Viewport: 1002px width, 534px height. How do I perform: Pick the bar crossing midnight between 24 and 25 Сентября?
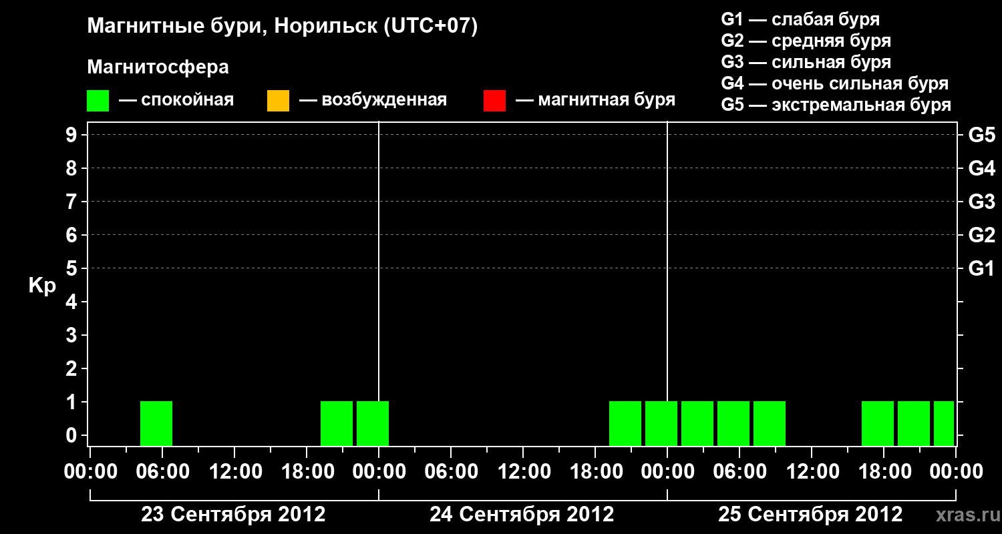(661, 423)
